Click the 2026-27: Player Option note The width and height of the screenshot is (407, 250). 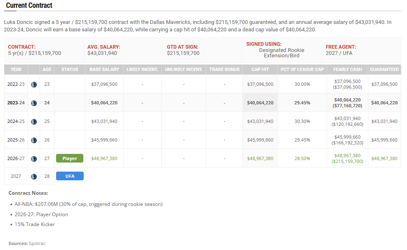[x=41, y=215]
